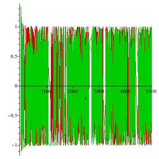Screen dimensions: 159x159
Task: Click the white gap between 4000 and 5000
Action: click(x=136, y=66)
